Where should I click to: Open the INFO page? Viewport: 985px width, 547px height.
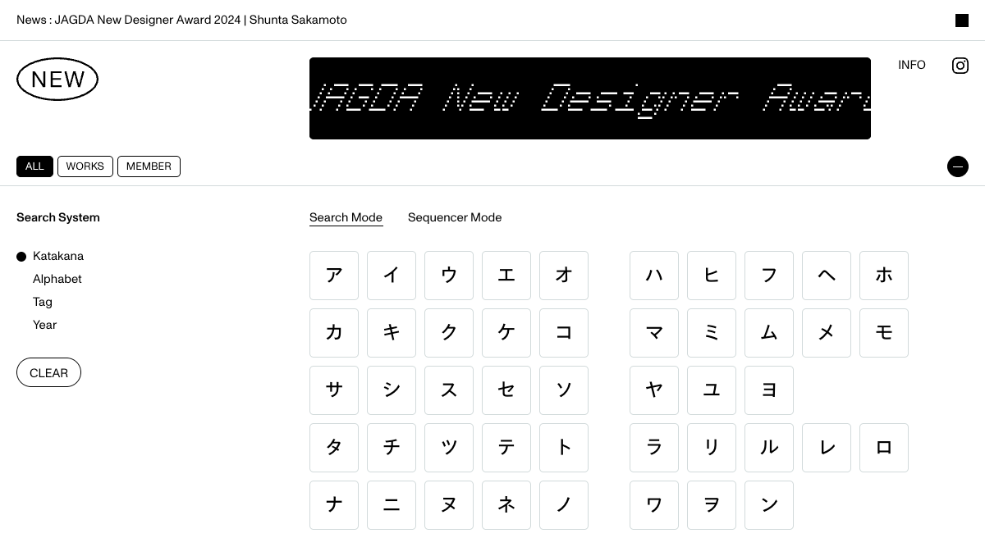912,65
